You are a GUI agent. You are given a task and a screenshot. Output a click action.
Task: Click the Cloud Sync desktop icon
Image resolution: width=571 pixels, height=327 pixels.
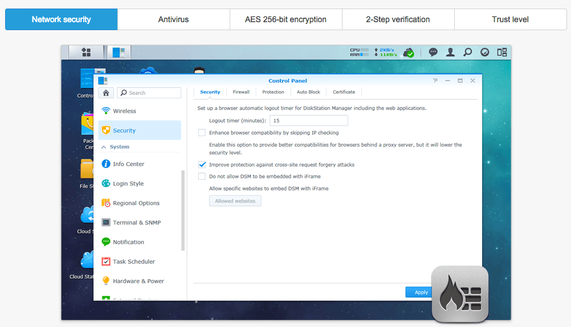click(x=87, y=215)
